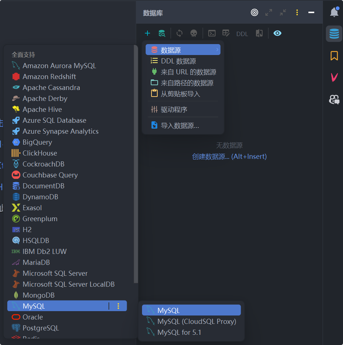Choose 来自路径的数据源

point(183,83)
